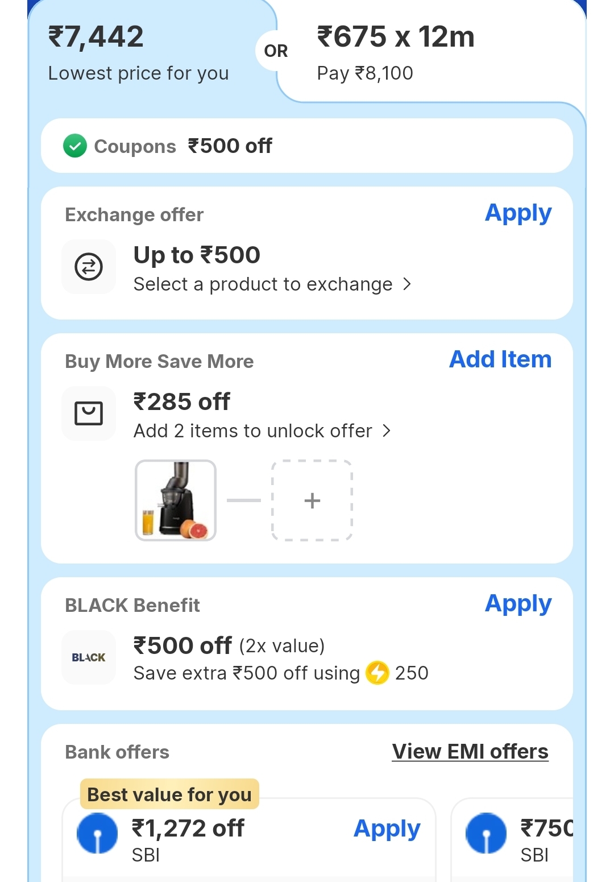The height and width of the screenshot is (882, 614).
Task: Expand 'Add 2 items to unlock offer' chevron
Action: 387,430
